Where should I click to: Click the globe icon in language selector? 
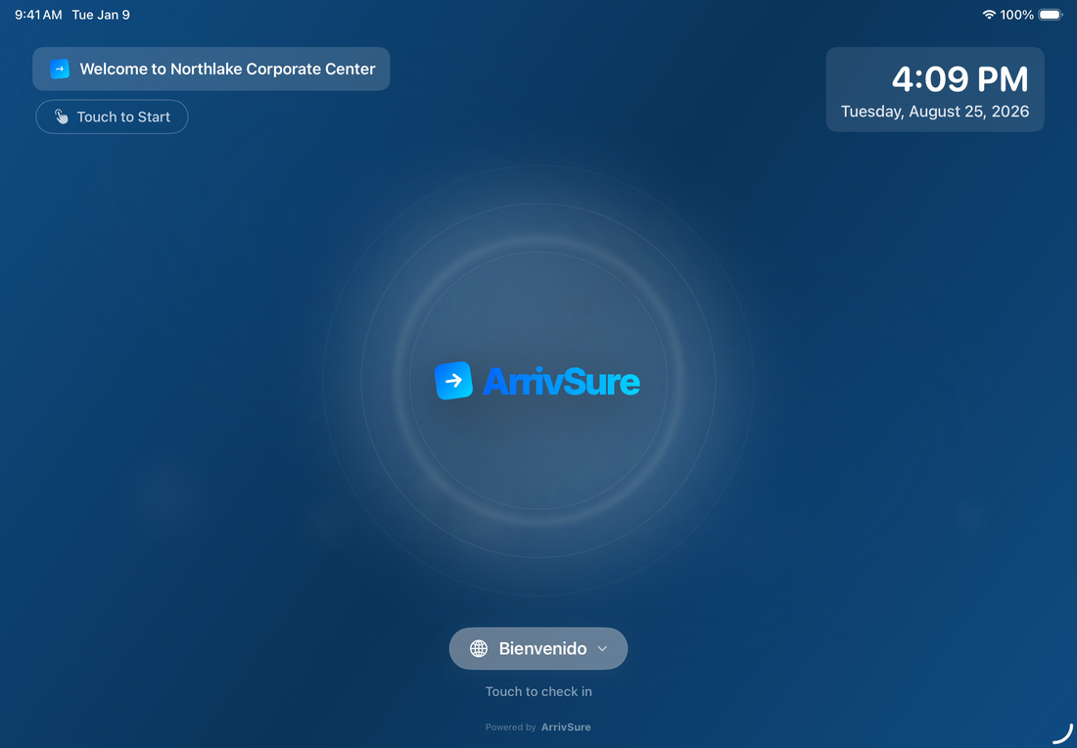(479, 648)
